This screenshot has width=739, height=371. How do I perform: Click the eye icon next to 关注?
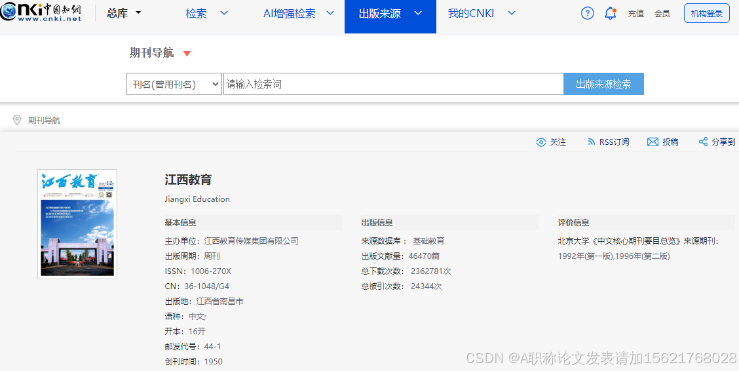point(541,142)
